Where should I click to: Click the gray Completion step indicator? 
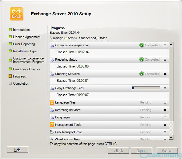(10, 83)
